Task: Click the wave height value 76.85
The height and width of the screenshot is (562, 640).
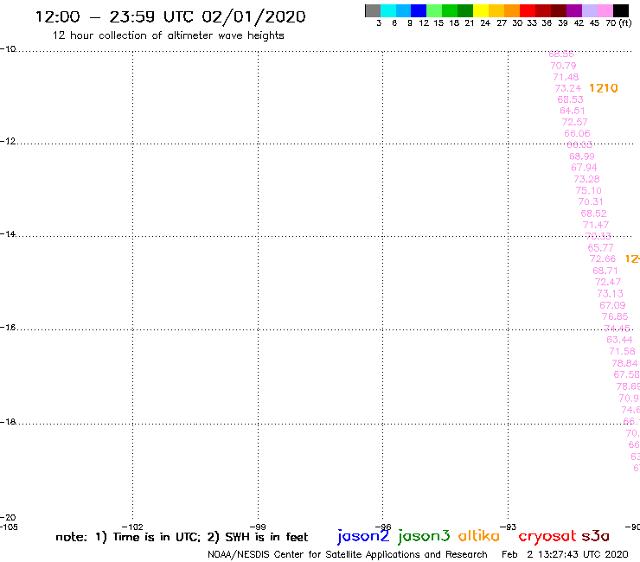Action: [615, 316]
